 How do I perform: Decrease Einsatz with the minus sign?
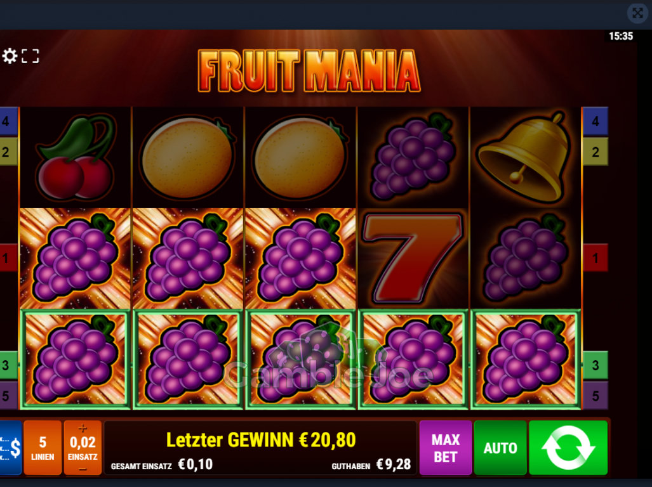click(83, 469)
